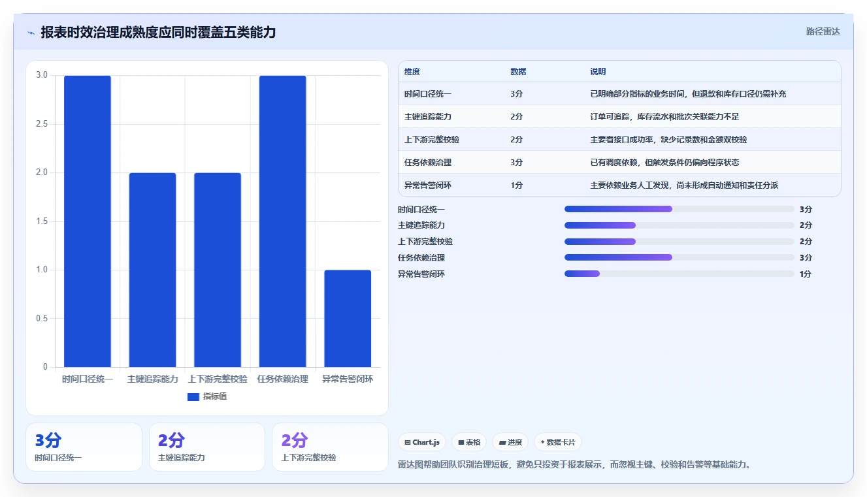This screenshot has width=867, height=497.
Task: Click the title 报表时效治理成熟度应同时覆盖五类能力
Action: pyautogui.click(x=158, y=32)
